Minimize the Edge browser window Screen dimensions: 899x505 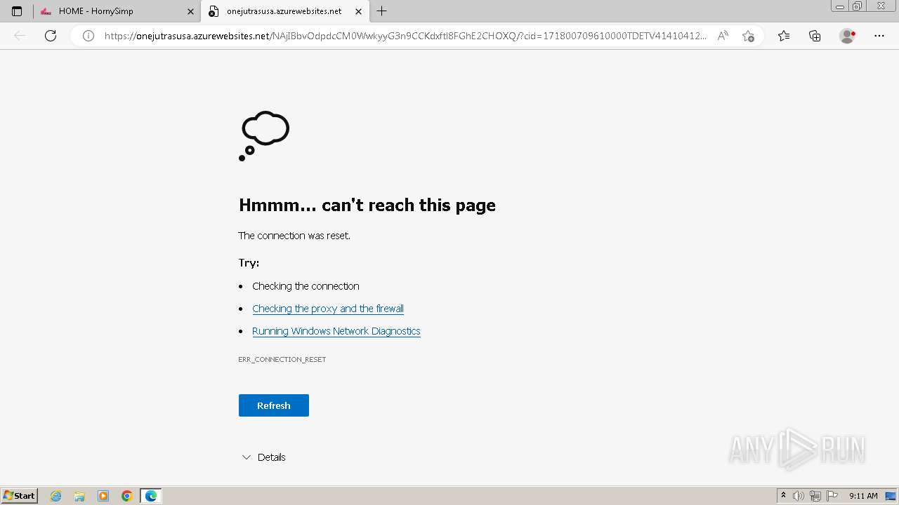tap(840, 6)
